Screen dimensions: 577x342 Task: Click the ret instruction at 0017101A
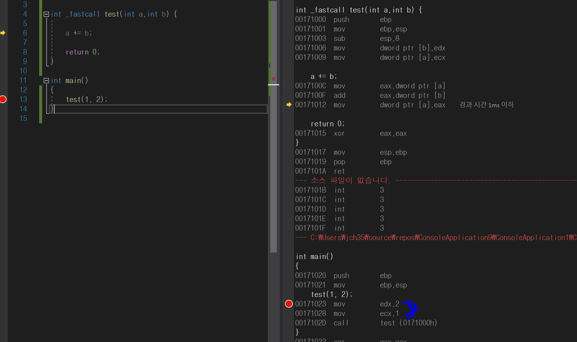pos(339,171)
